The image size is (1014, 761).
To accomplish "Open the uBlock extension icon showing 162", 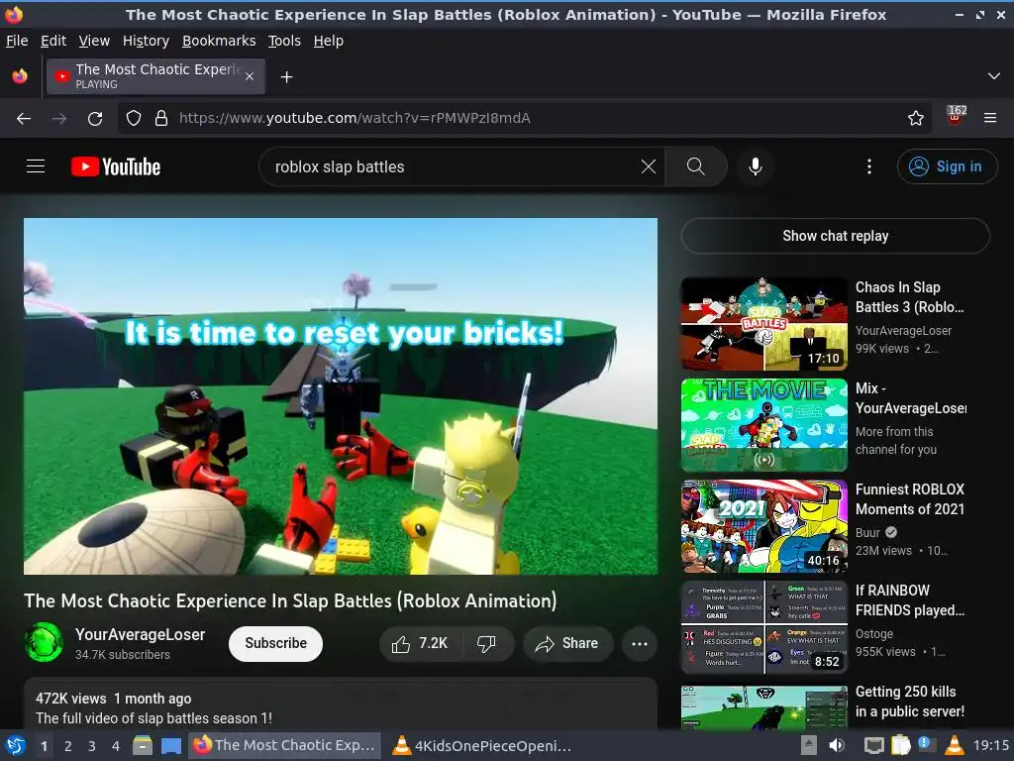I will coord(956,117).
